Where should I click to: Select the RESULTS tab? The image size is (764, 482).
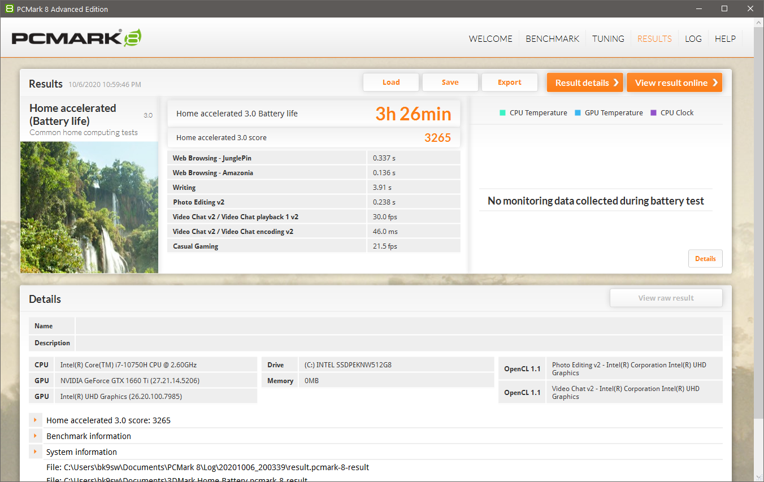click(x=654, y=38)
